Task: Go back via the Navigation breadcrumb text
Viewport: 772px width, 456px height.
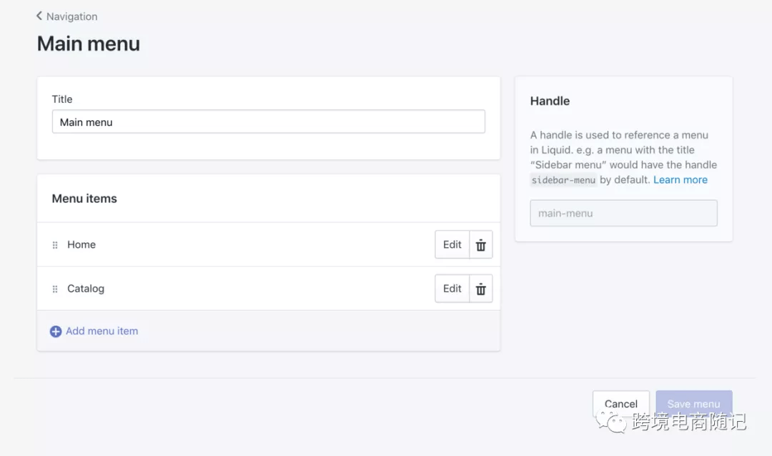Action: click(x=71, y=16)
